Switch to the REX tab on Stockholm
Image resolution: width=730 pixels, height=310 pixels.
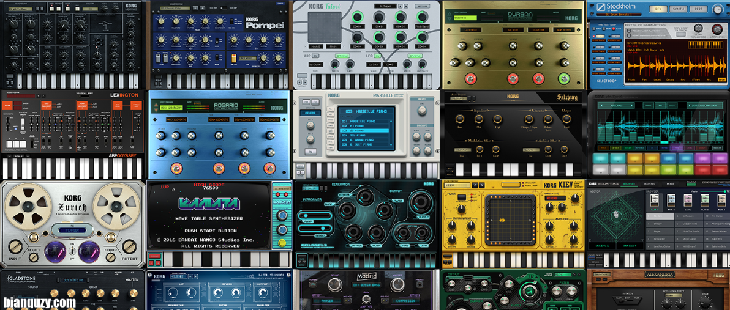[658, 9]
